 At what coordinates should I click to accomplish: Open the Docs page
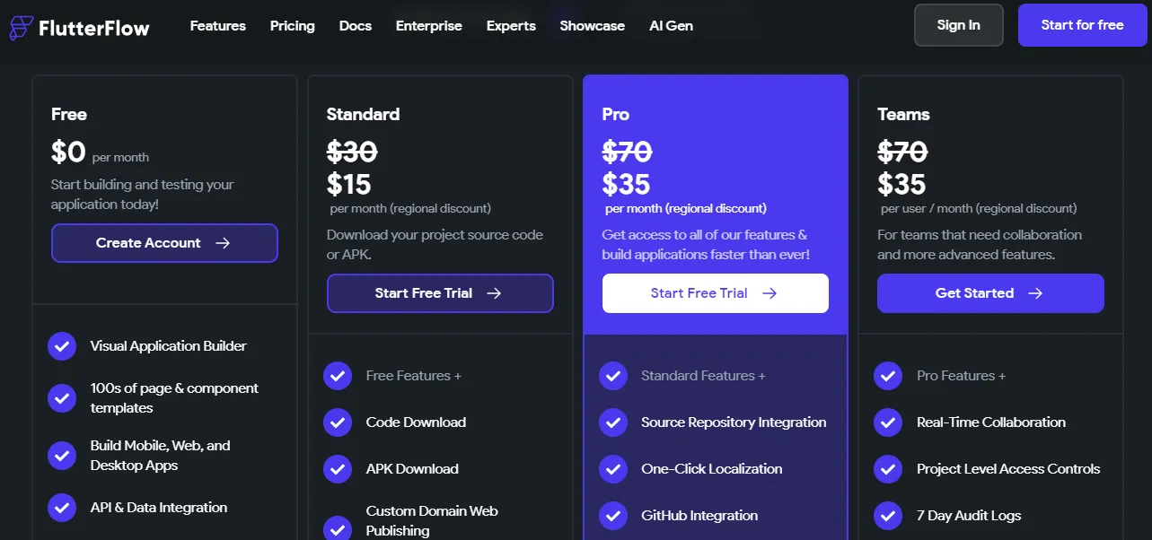355,26
